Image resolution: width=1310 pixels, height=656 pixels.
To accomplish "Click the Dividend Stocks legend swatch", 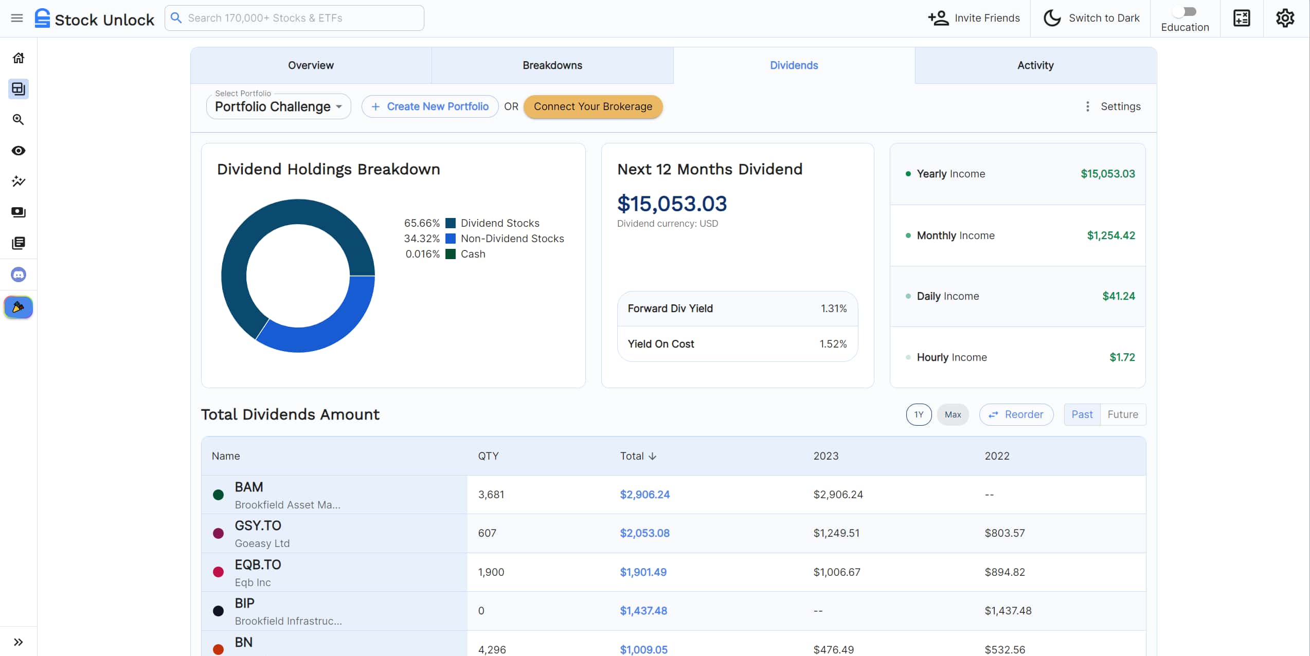I will (x=451, y=223).
